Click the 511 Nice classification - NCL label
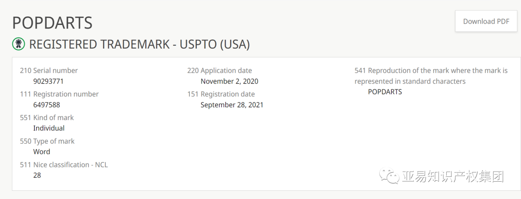The width and height of the screenshot is (521, 199). click(x=64, y=164)
